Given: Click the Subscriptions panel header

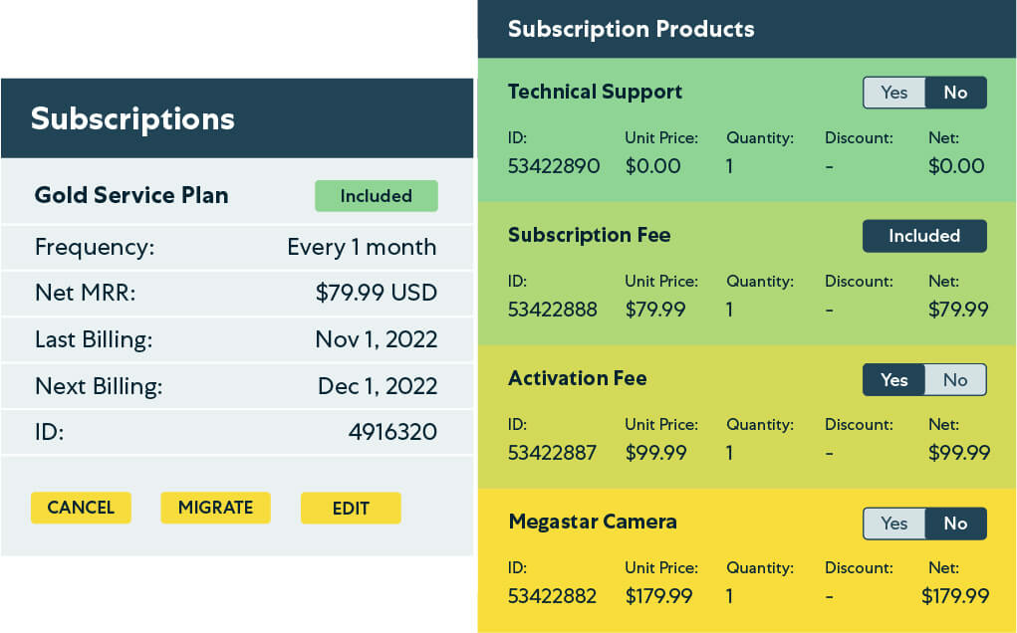Looking at the screenshot, I should [132, 118].
